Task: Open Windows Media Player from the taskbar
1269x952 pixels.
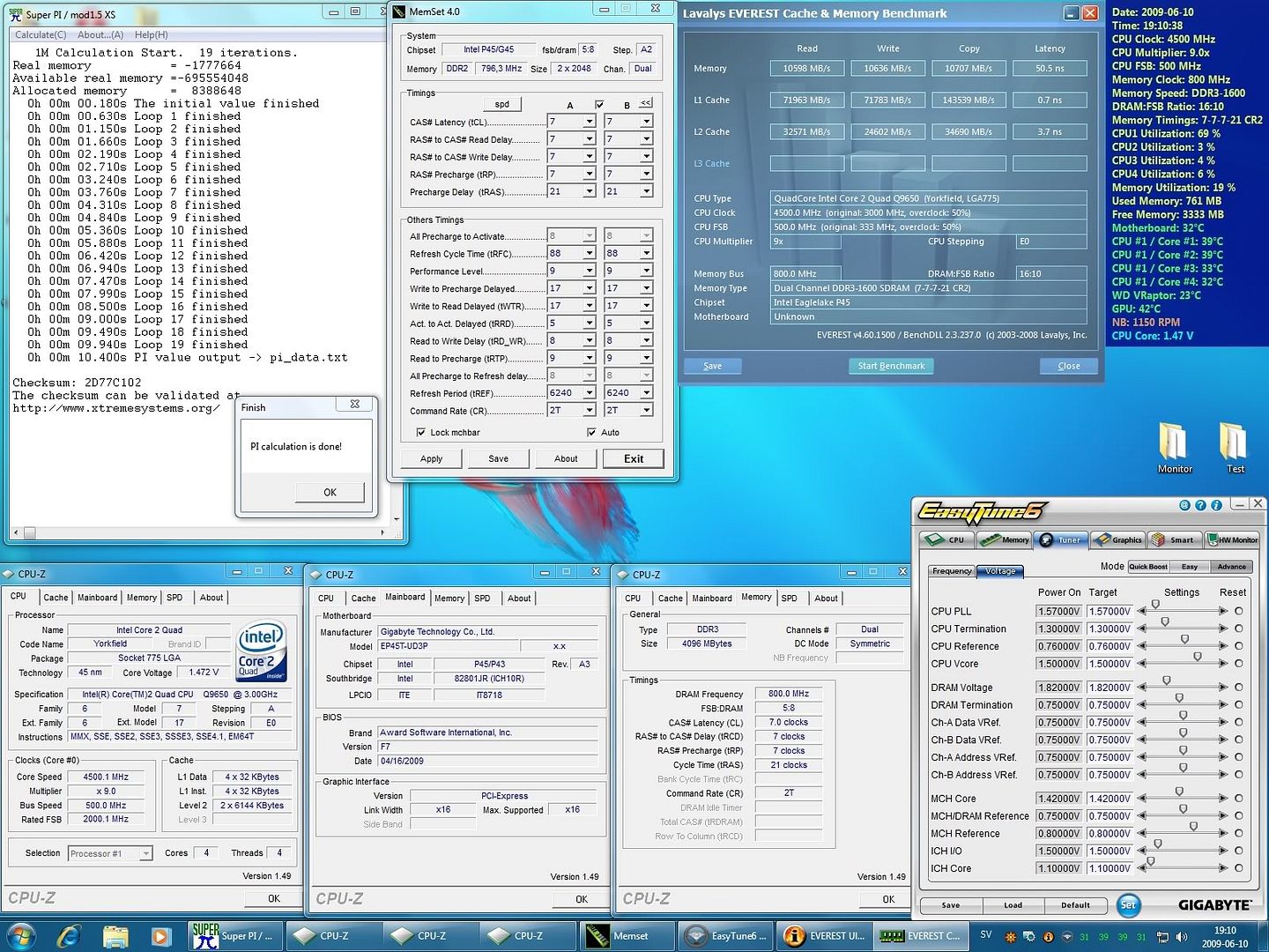Action: click(x=161, y=935)
